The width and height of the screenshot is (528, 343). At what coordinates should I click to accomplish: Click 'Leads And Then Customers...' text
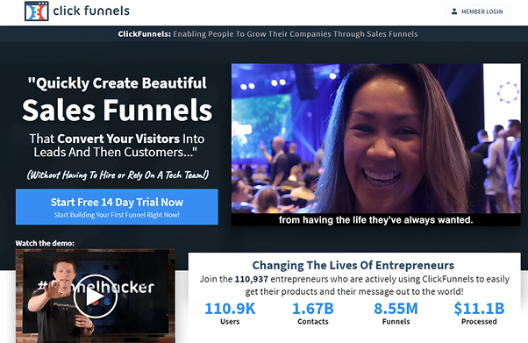(x=115, y=153)
